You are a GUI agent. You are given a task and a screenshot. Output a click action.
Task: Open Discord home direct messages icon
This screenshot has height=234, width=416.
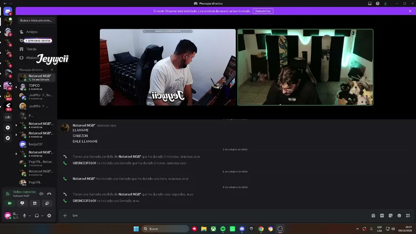coord(8,12)
